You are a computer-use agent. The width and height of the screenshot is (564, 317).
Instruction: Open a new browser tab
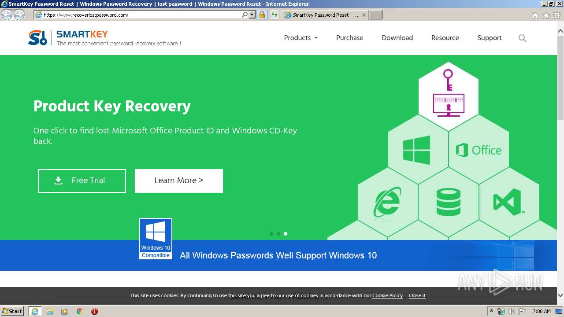coord(375,15)
